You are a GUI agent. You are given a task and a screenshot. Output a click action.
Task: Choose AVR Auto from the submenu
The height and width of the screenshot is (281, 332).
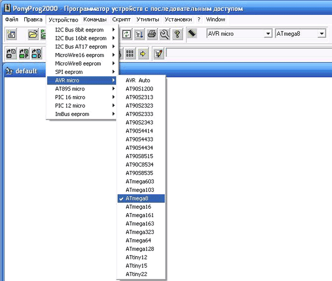[141, 80]
